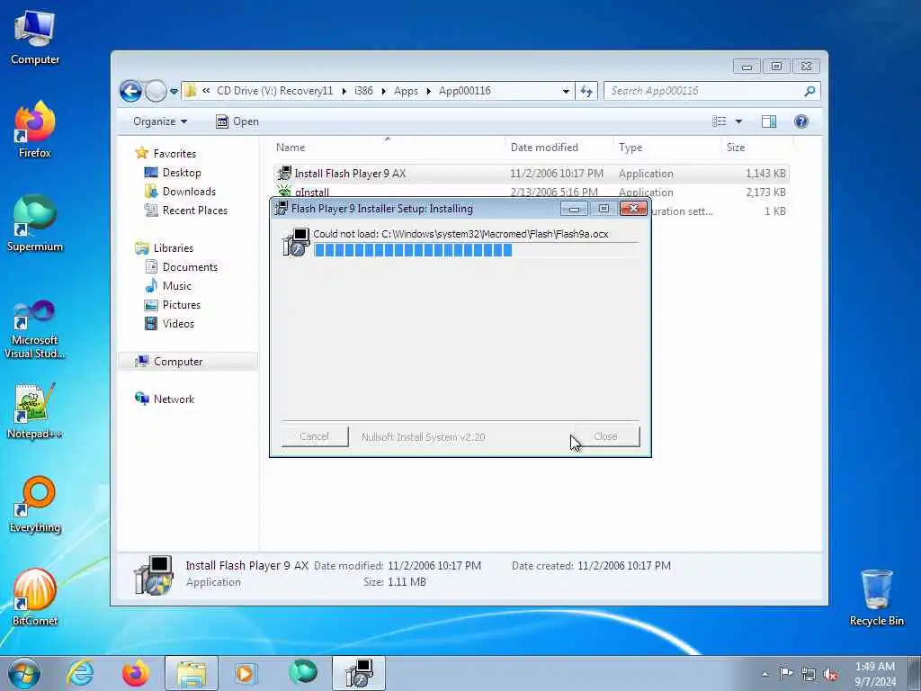
Task: Open Explorer help question mark
Action: [801, 121]
